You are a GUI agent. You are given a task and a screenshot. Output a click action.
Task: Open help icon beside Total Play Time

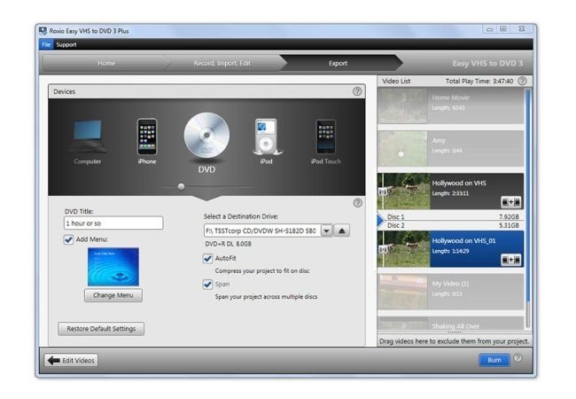click(x=522, y=81)
